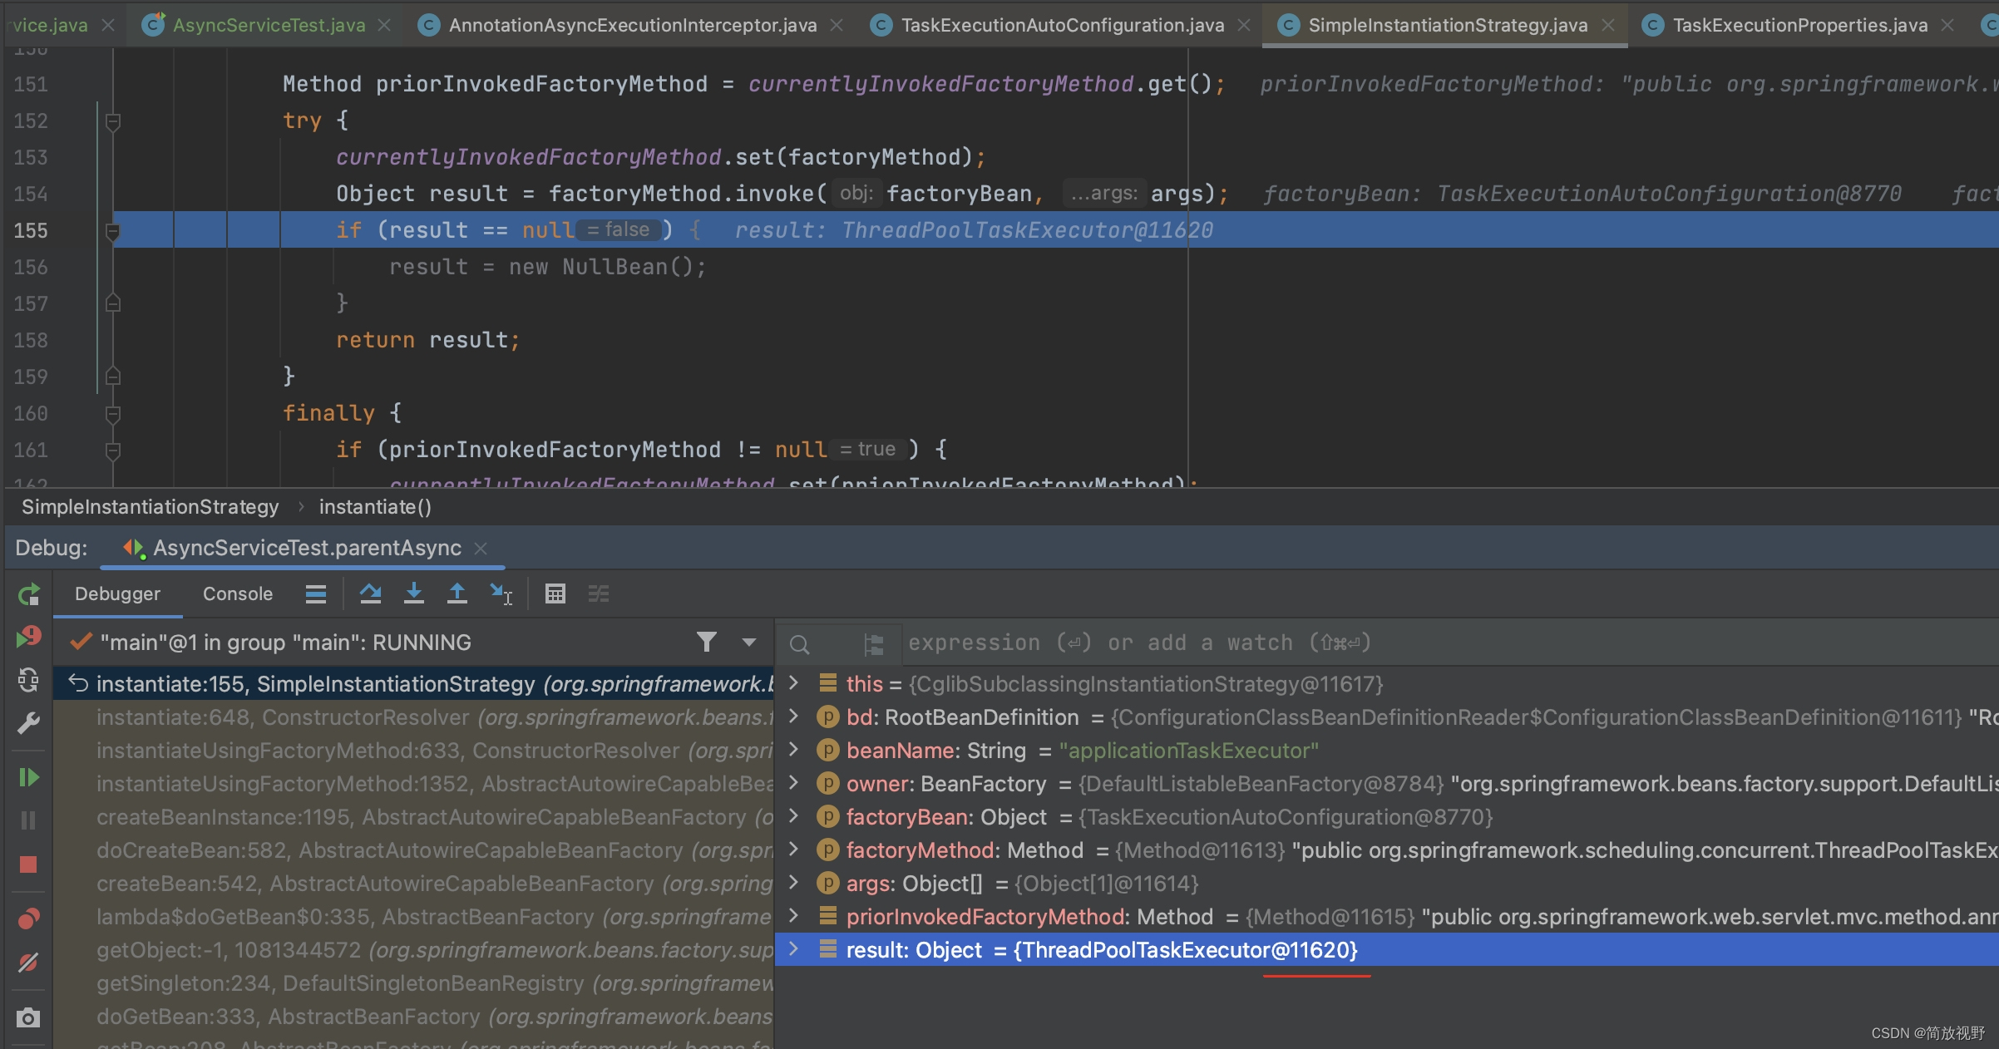Click the Run to Cursor icon
1999x1049 pixels.
501,593
